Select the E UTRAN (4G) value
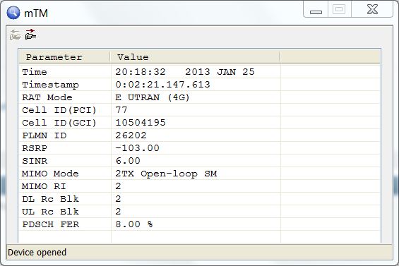Image resolution: width=399 pixels, height=266 pixels. [x=153, y=97]
